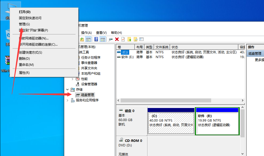Click the computer-with-magnifier properties toolbar icon
Viewport: 264px width, 156px height.
[x=111, y=39]
